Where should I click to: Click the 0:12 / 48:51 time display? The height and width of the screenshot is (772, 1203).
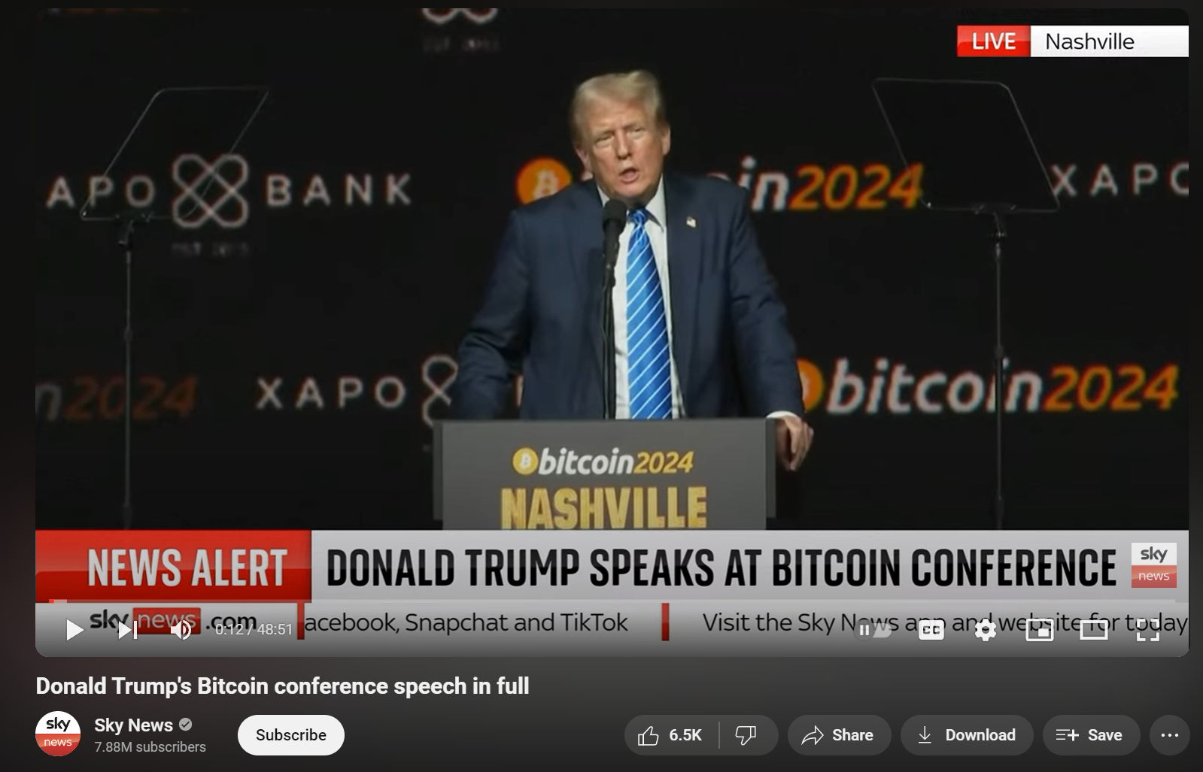[x=254, y=630]
